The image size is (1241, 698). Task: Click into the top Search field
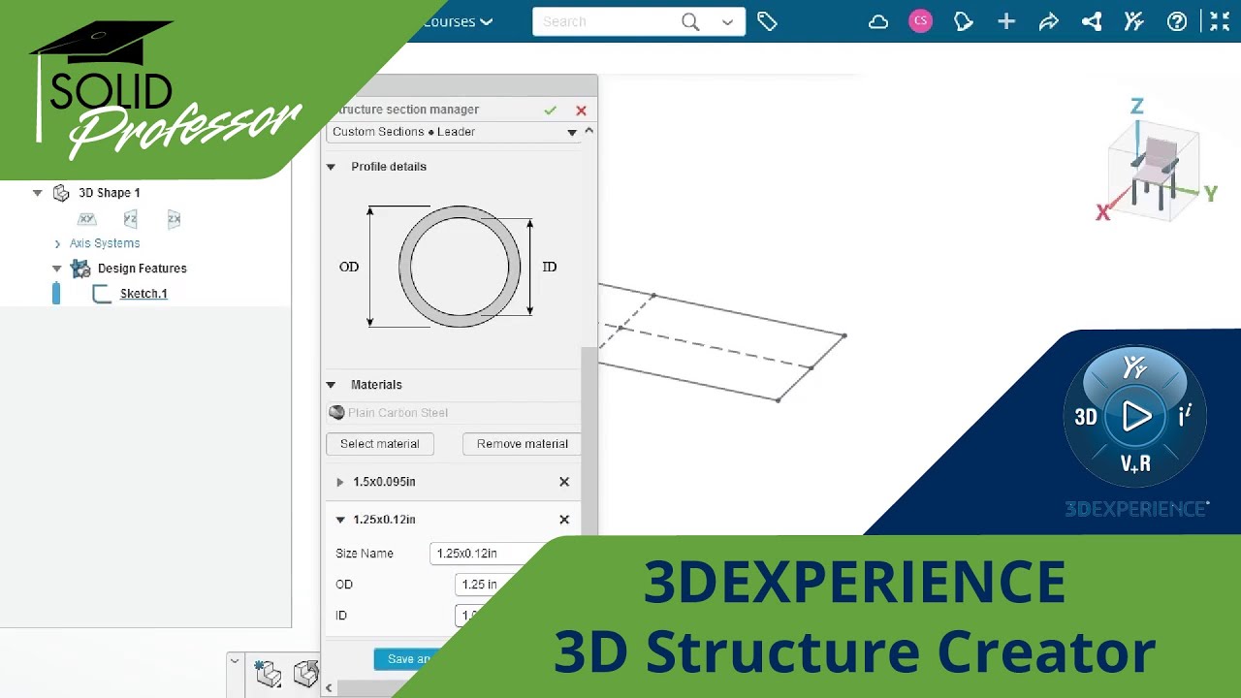pos(606,21)
